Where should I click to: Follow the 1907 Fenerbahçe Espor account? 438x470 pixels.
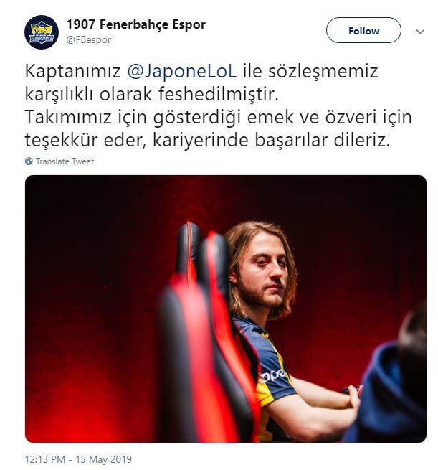pyautogui.click(x=363, y=30)
